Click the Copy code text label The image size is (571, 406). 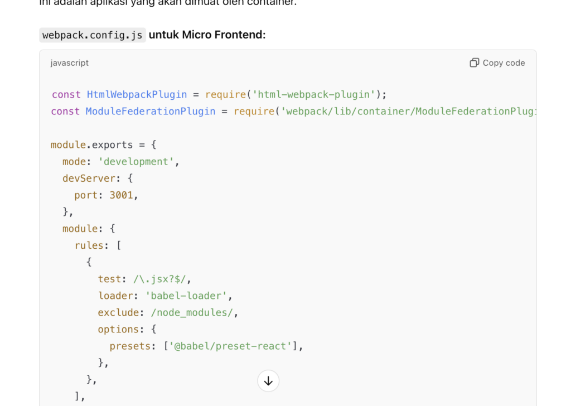click(x=504, y=63)
